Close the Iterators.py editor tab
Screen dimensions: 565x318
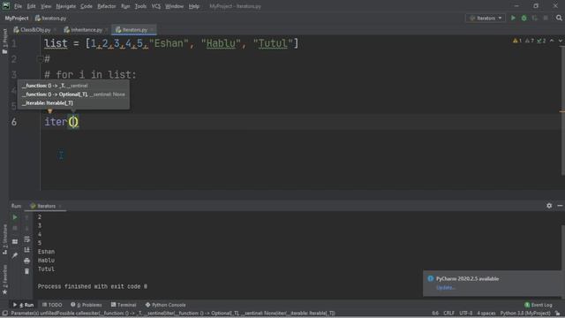[152, 30]
